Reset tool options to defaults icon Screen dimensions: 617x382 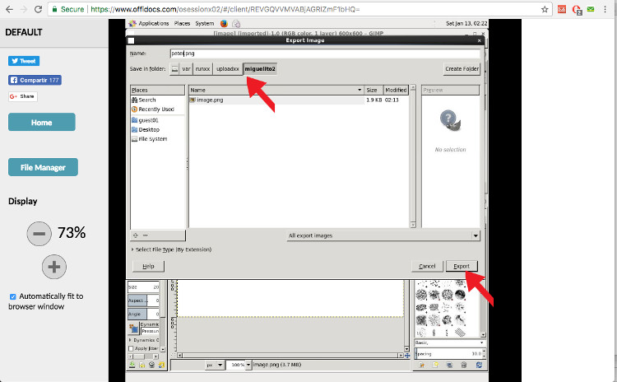coord(161,365)
